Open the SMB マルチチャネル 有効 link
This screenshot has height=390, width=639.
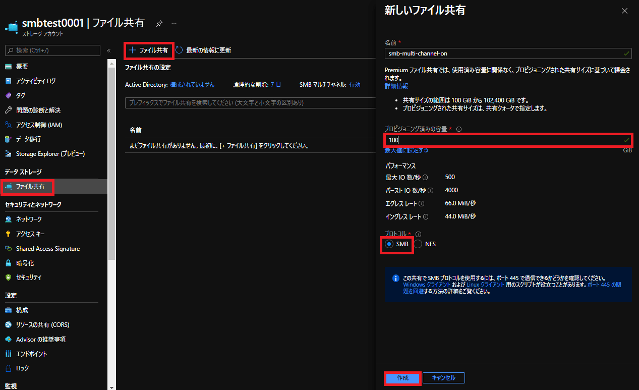(x=355, y=85)
